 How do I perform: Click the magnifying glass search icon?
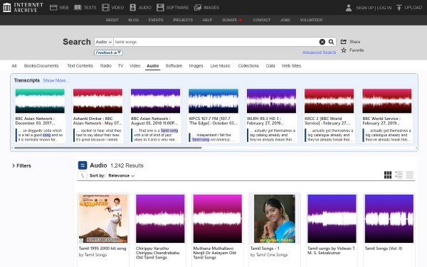[x=331, y=42]
